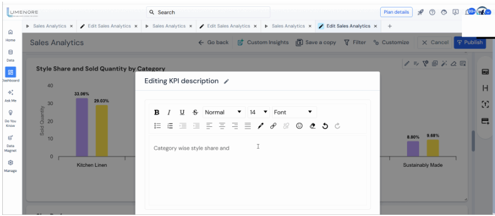Open the feedback chat icon in header
This screenshot has height=216, width=495.
click(455, 13)
